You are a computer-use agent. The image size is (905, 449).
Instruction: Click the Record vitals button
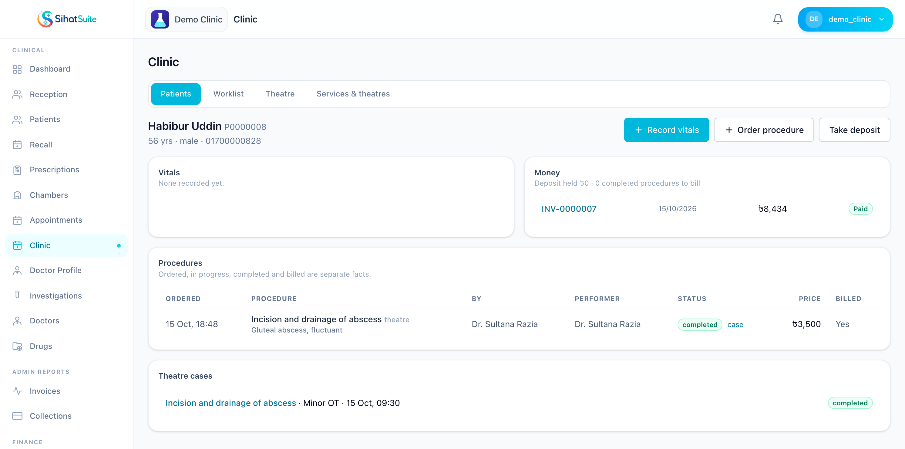click(x=666, y=130)
